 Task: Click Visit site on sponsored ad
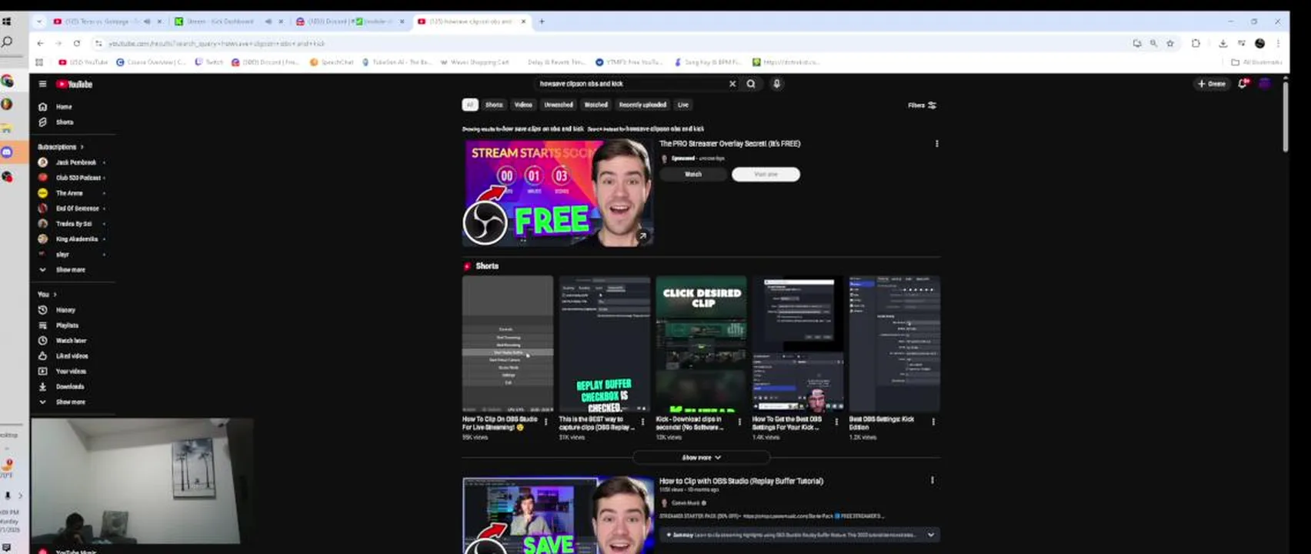(766, 175)
